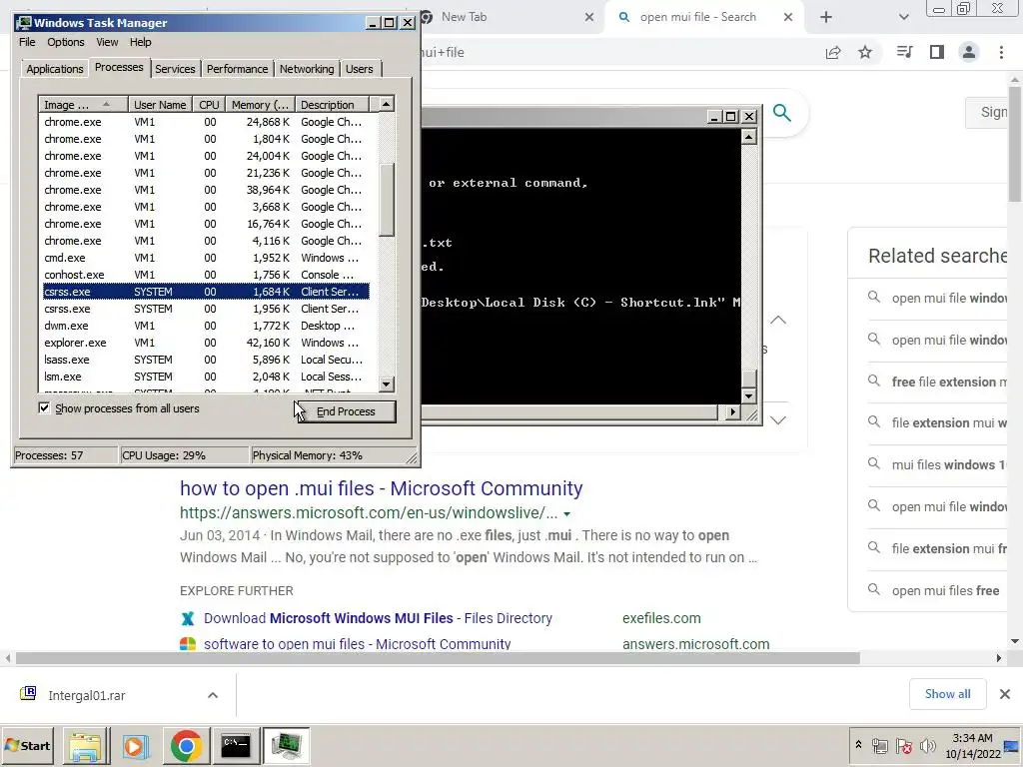The width and height of the screenshot is (1023, 767).
Task: Switch to the Networking tab
Action: (307, 69)
